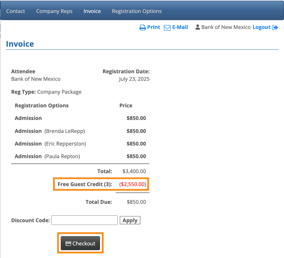
Task: Click Bank of New Mexico account name in header
Action: coord(226,27)
